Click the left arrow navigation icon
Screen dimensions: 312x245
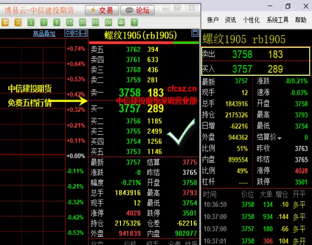[x=68, y=33]
